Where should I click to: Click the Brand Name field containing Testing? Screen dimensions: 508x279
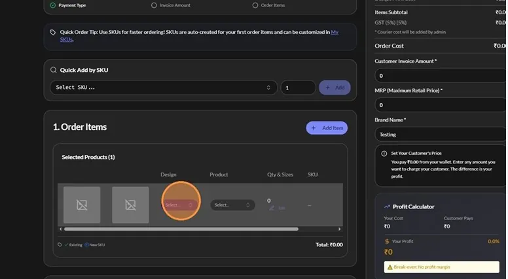pos(441,135)
